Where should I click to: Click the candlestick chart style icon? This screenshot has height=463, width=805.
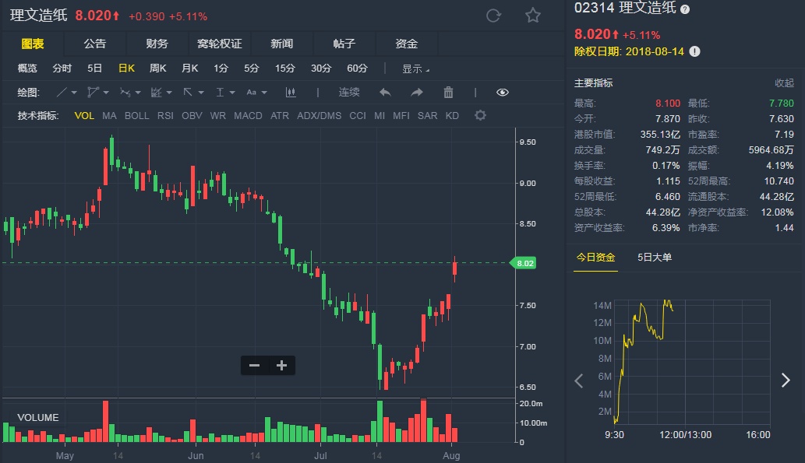click(291, 92)
